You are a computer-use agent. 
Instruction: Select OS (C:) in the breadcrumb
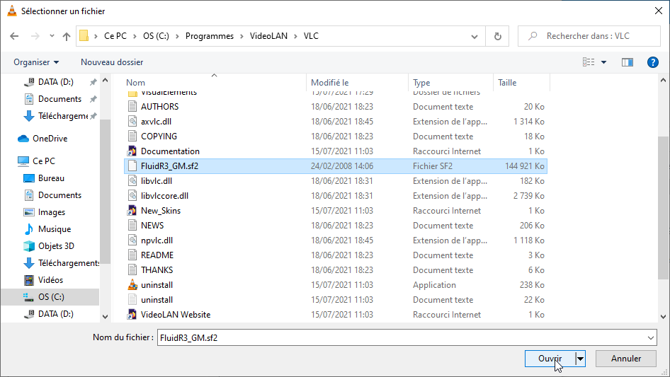tap(156, 36)
